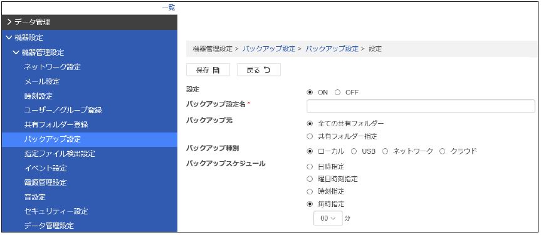Click the バックアップ設定名 text field
541x235 pixels.
click(421, 107)
